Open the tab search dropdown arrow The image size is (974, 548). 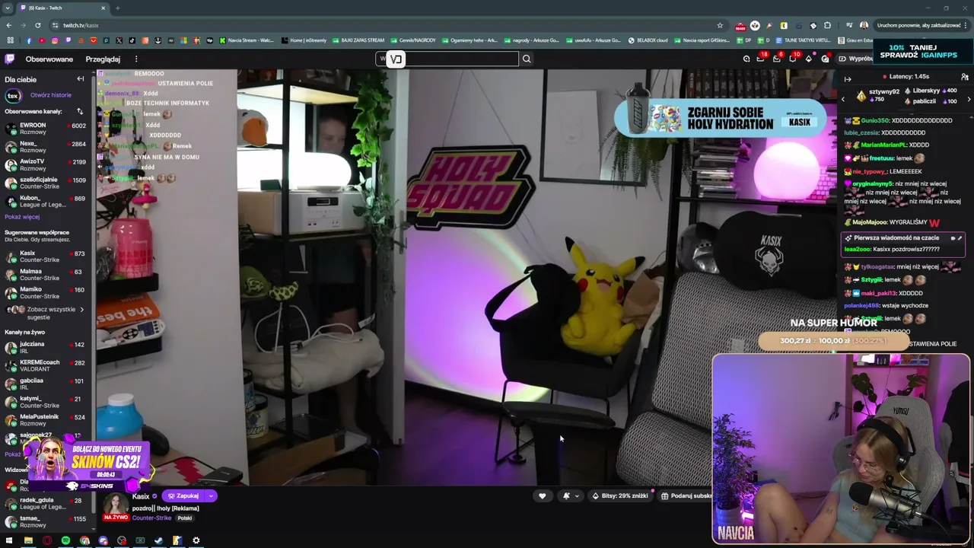[x=8, y=8]
